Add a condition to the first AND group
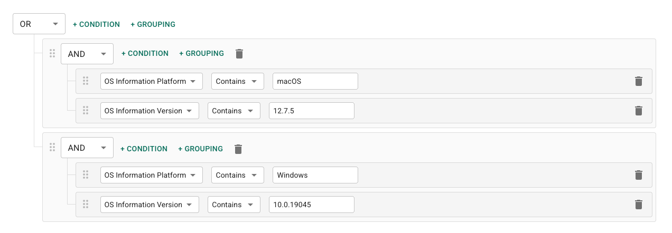Image resolution: width=672 pixels, height=233 pixels. pyautogui.click(x=145, y=53)
